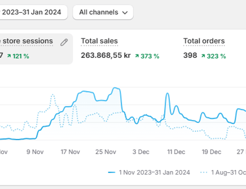
Task: Click the 398 total orders value
Action: tap(190, 56)
